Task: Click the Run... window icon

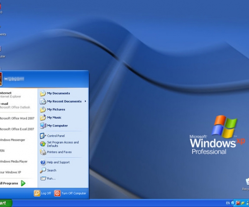Action: click(x=43, y=178)
